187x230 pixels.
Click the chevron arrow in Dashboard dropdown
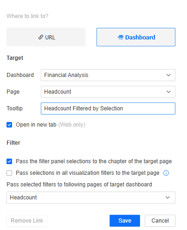(x=168, y=75)
